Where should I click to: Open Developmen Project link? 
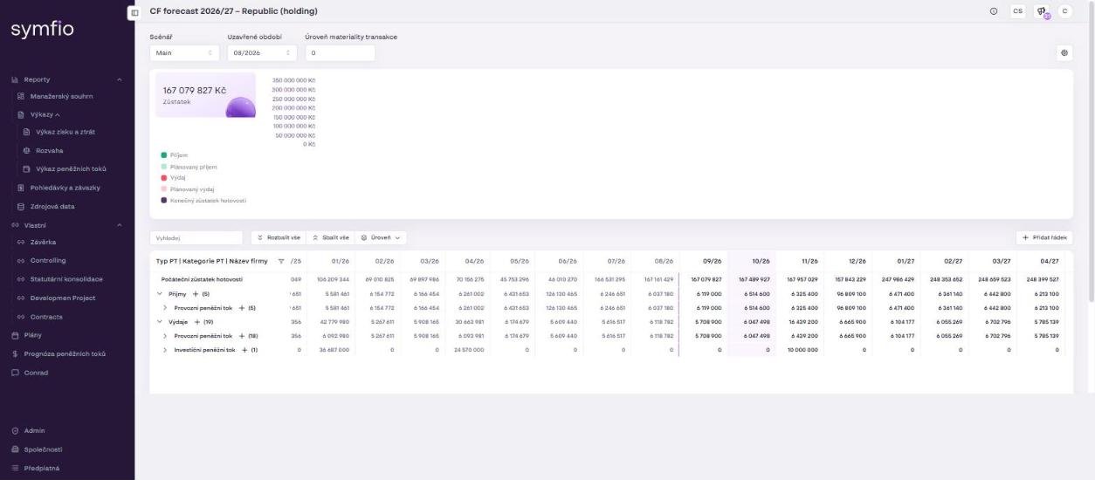(63, 298)
